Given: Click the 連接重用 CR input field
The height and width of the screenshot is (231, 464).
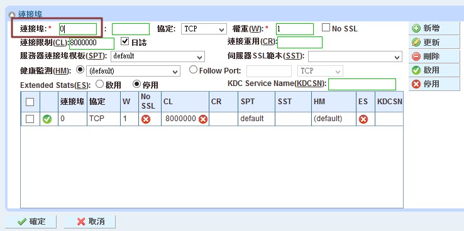Looking at the screenshot, I should [300, 42].
